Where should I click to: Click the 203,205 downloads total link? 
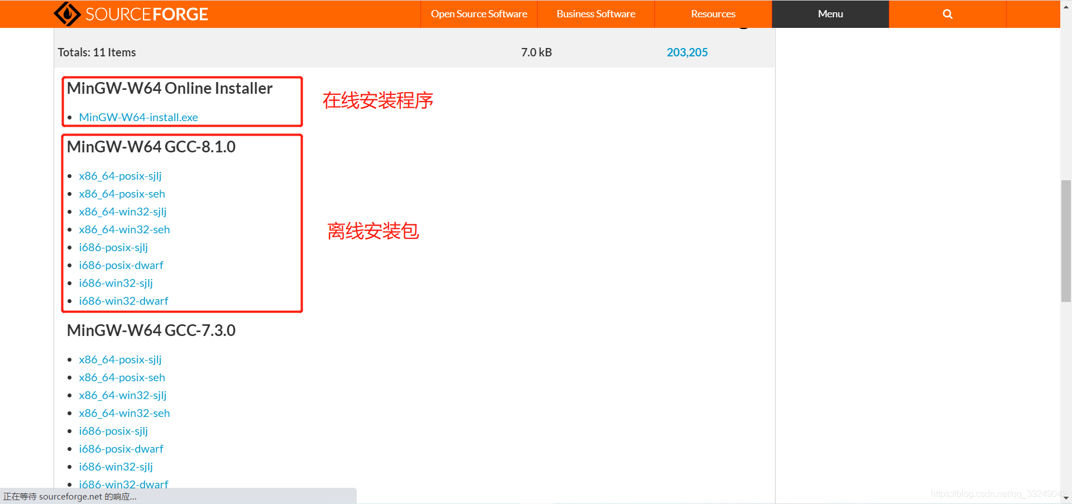(x=687, y=52)
